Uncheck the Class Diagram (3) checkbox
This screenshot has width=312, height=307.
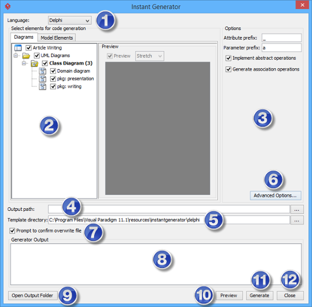pyautogui.click(x=45, y=63)
